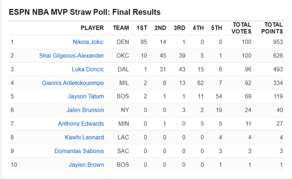
Task: Click the ESPN NBA MVP Straw Poll title
Action: 85,12
